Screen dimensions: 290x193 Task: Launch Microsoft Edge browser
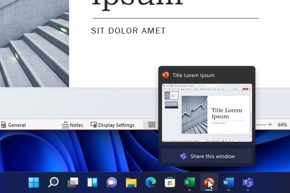(x=151, y=182)
